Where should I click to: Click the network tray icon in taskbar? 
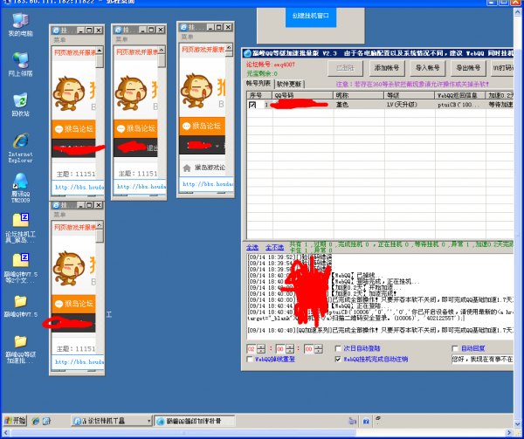point(352,421)
